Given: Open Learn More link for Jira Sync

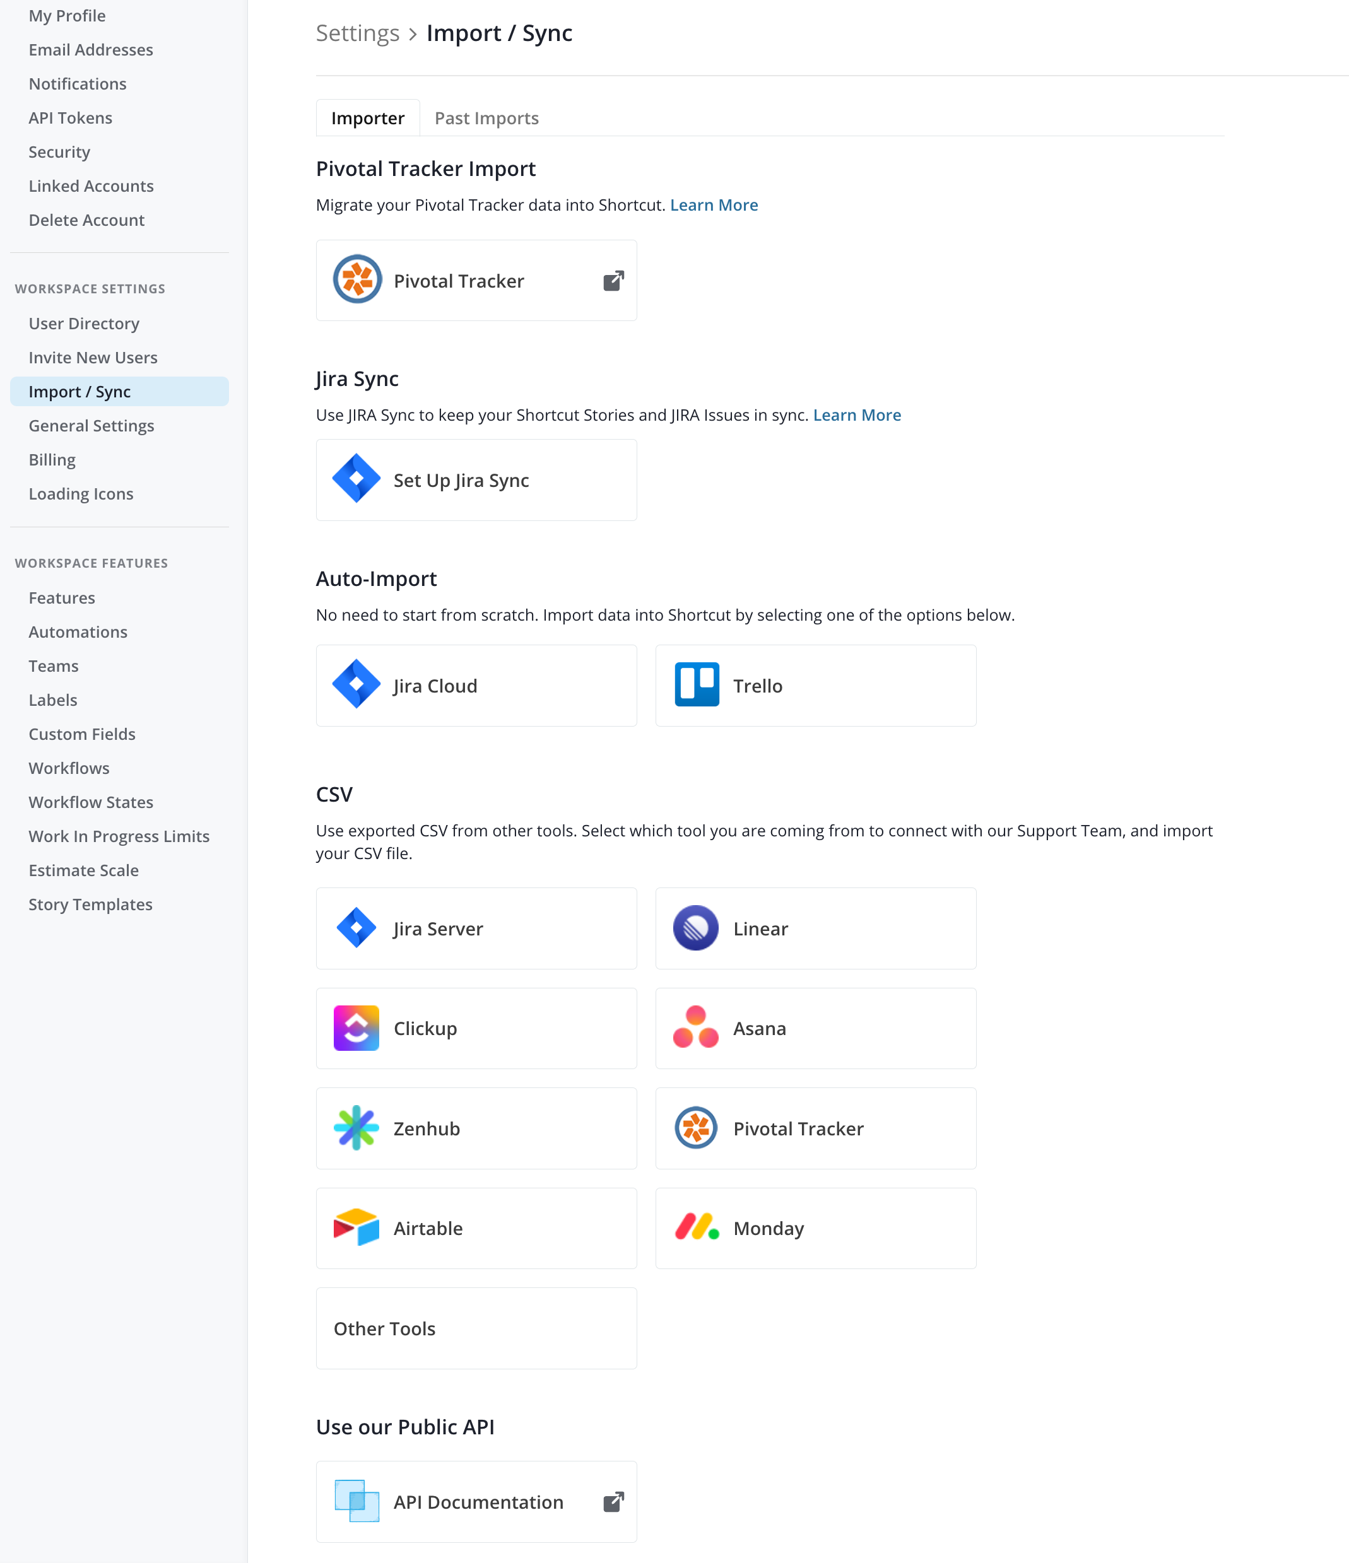Looking at the screenshot, I should tap(857, 415).
